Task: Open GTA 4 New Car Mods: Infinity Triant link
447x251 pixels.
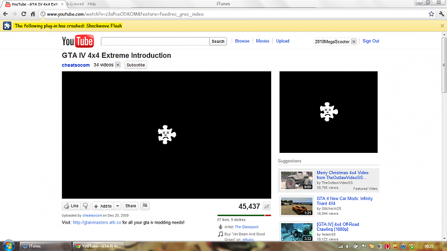Action: pos(344,201)
